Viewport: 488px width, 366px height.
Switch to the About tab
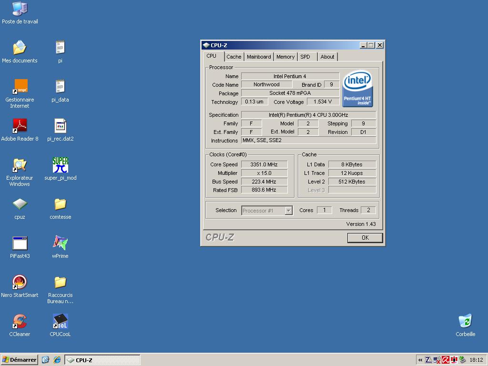pos(327,57)
